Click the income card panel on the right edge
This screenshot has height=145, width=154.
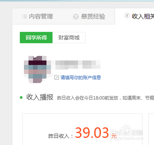[151, 129]
